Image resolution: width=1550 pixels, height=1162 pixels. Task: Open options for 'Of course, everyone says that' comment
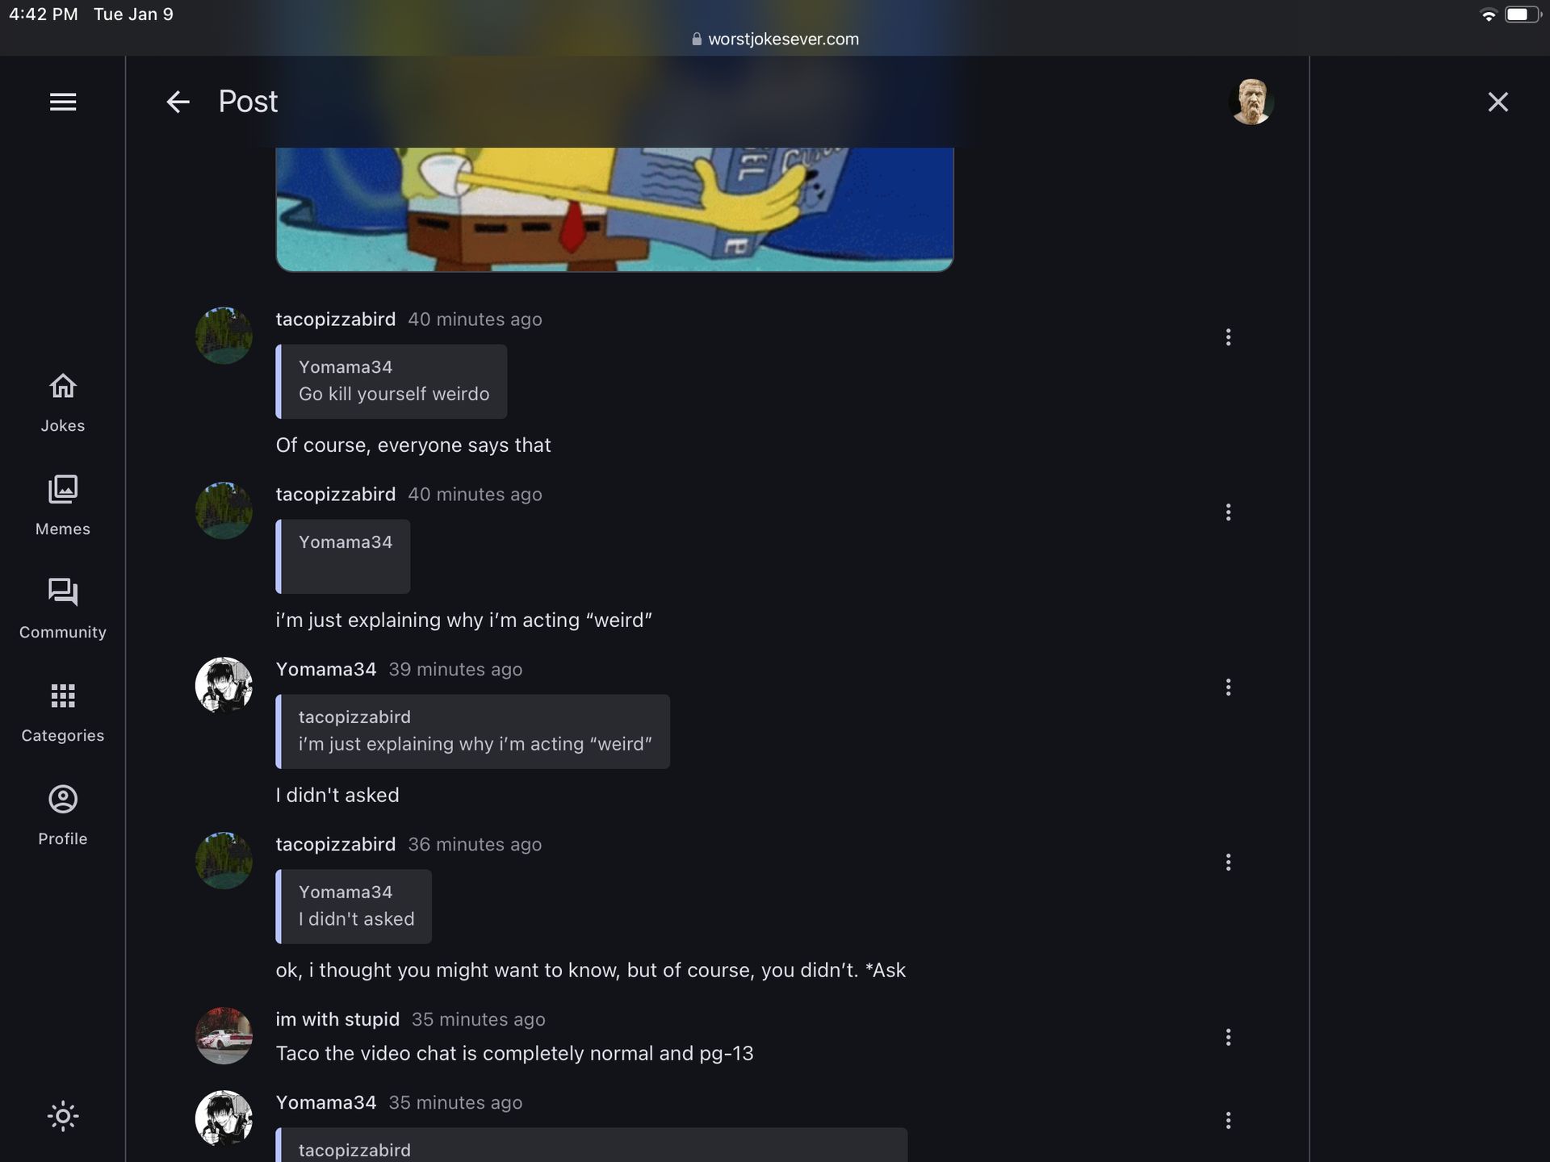[x=1228, y=337]
